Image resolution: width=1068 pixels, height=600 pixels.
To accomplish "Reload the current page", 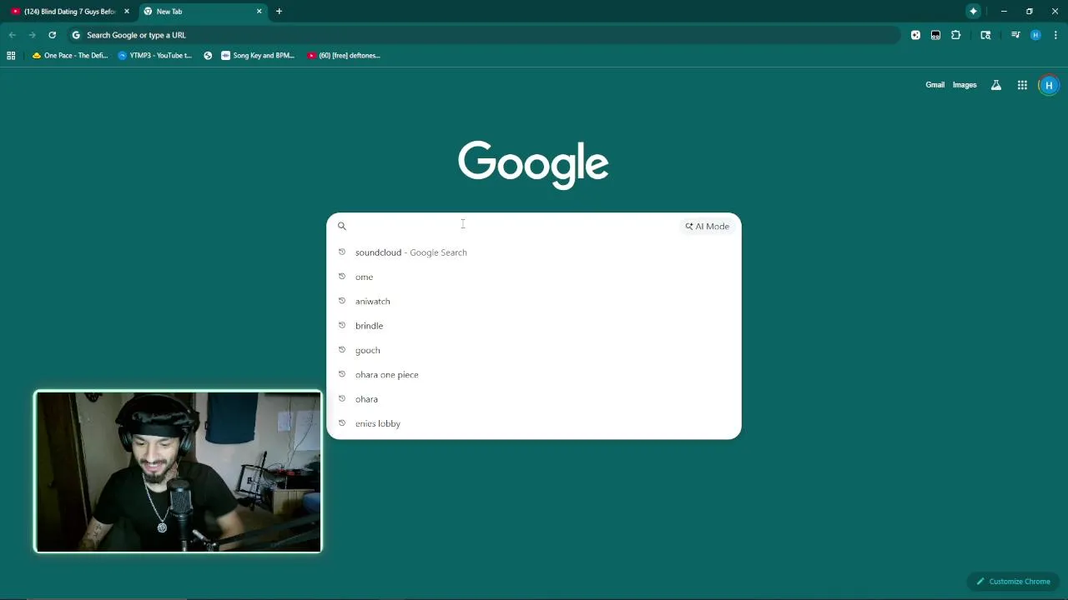I will click(x=52, y=35).
